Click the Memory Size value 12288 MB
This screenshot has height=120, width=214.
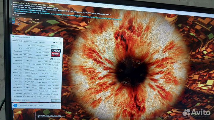pos(29,76)
